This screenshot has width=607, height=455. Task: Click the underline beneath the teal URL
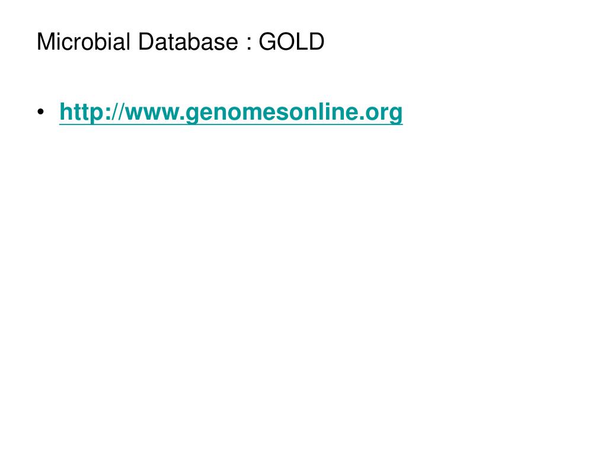(231, 124)
